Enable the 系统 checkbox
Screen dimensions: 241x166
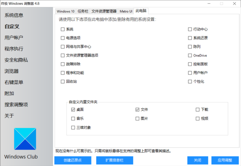tap(63, 29)
